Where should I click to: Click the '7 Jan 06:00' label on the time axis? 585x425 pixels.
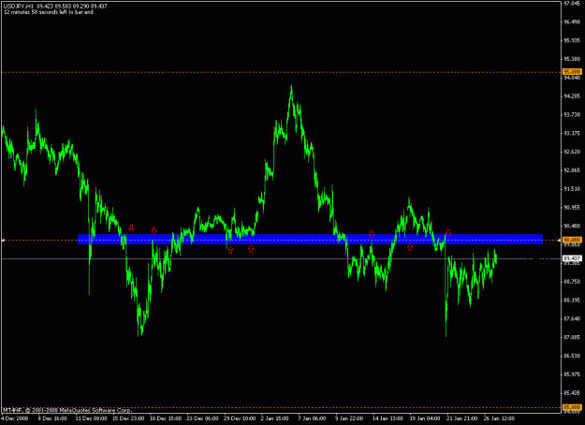pos(312,418)
